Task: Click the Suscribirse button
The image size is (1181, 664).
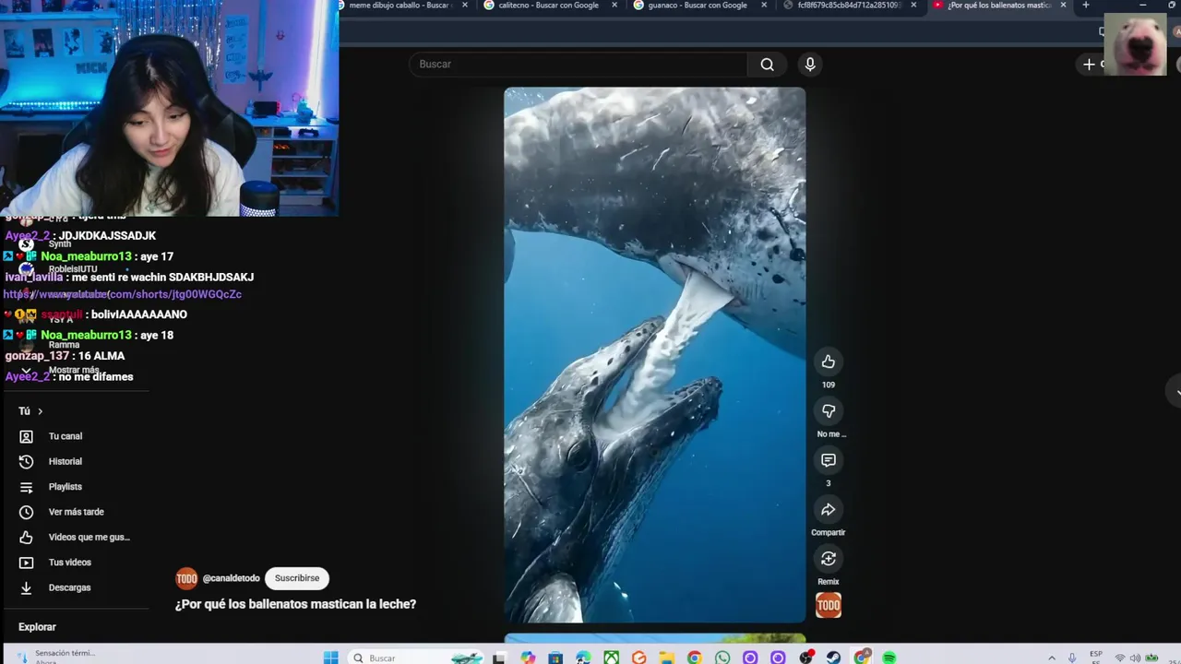Action: point(297,578)
